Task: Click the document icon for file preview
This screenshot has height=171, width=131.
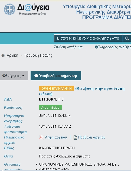Action: tap(75, 137)
